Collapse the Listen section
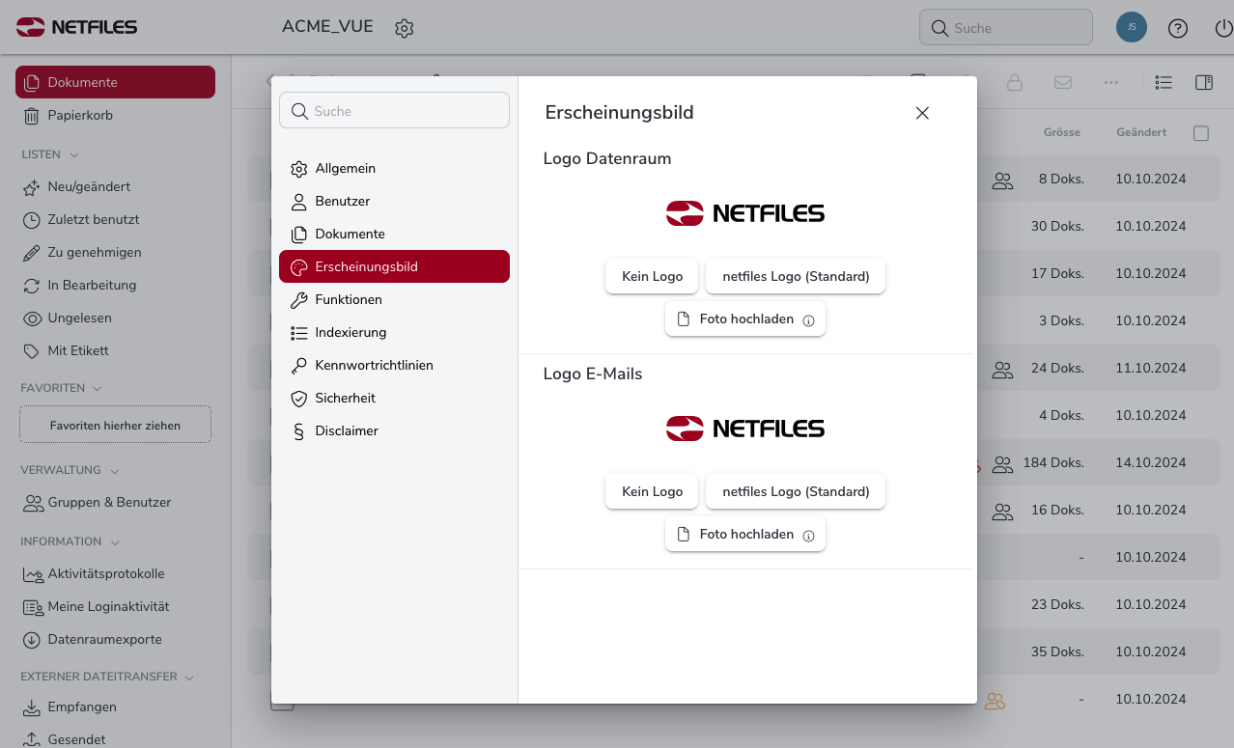The height and width of the screenshot is (748, 1234). tap(74, 154)
